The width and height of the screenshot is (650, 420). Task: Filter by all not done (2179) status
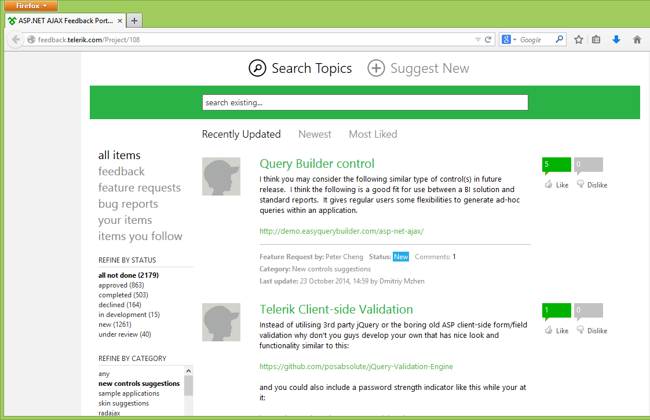[x=129, y=275]
